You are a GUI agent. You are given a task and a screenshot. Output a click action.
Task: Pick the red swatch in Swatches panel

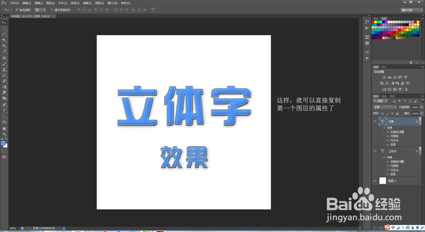click(x=373, y=22)
